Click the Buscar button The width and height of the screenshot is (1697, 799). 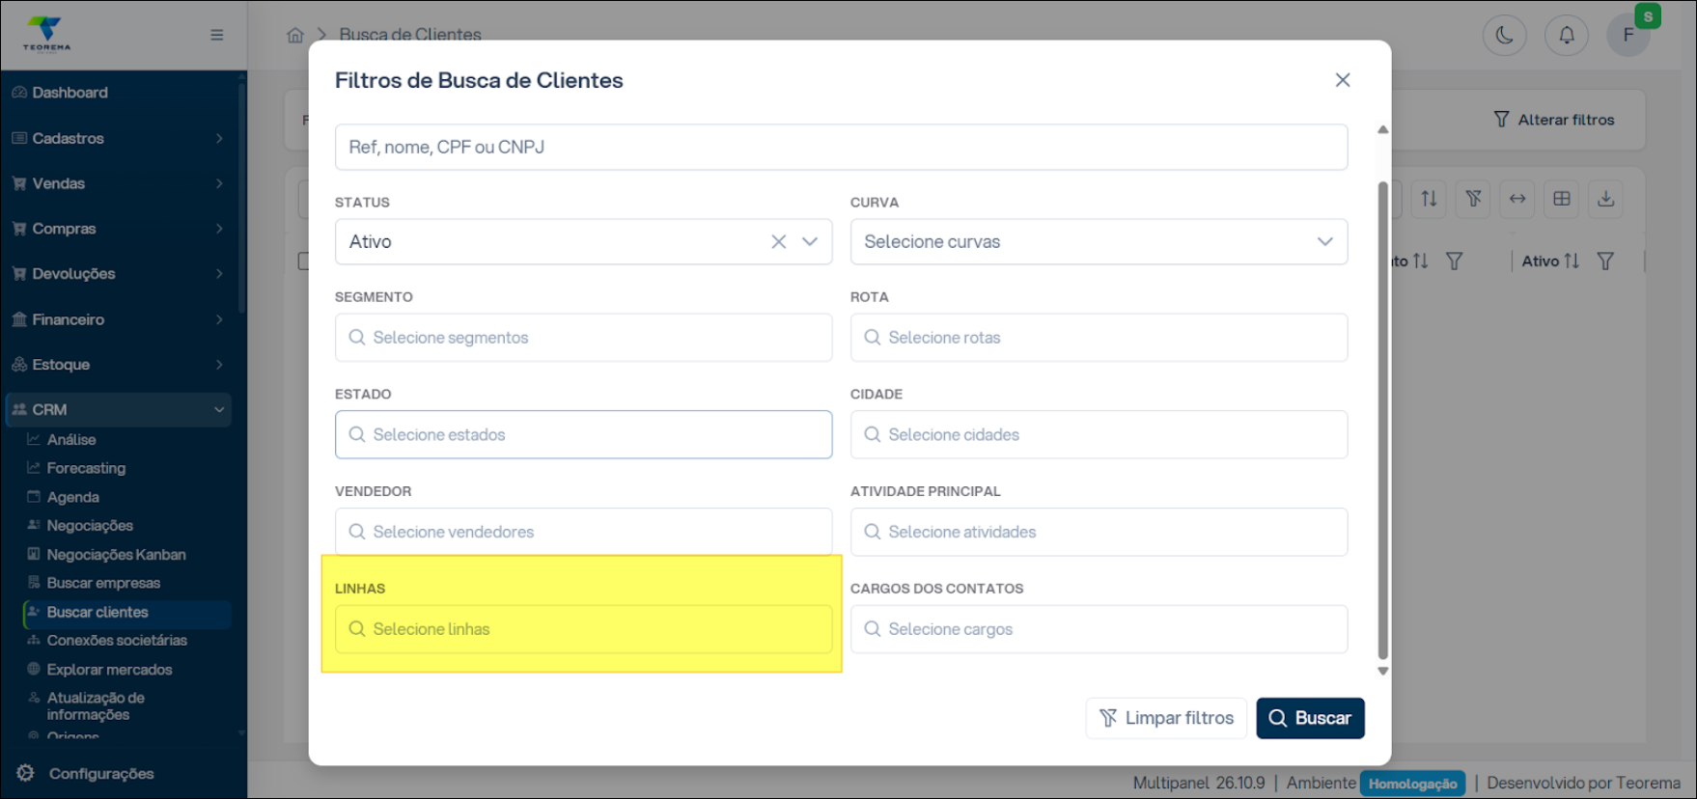[x=1310, y=718]
